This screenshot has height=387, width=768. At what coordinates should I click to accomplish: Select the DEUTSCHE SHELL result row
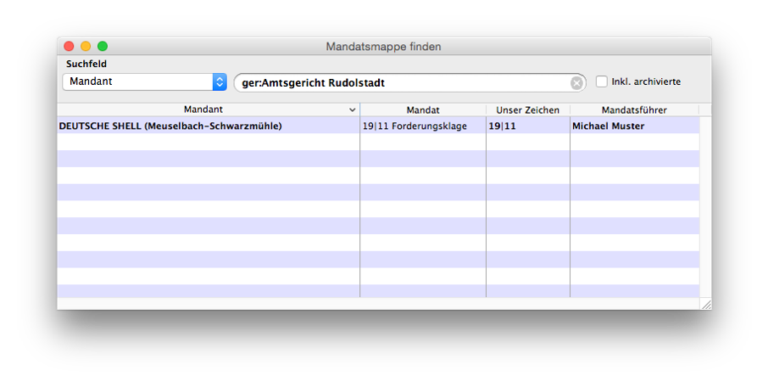[x=378, y=126]
